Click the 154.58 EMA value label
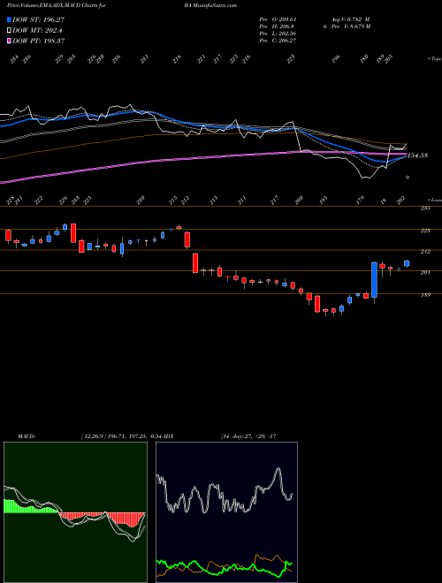Viewport: 442px width, 583px height. pos(417,155)
